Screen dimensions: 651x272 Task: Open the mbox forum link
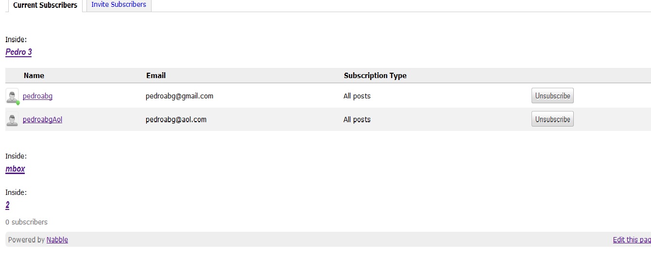(x=15, y=169)
